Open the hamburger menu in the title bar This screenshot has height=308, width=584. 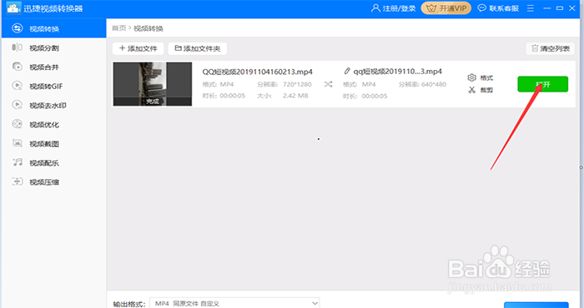[x=531, y=8]
